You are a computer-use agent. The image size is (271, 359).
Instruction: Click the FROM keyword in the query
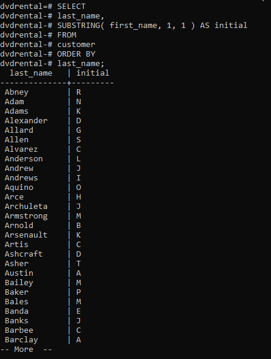pos(67,35)
